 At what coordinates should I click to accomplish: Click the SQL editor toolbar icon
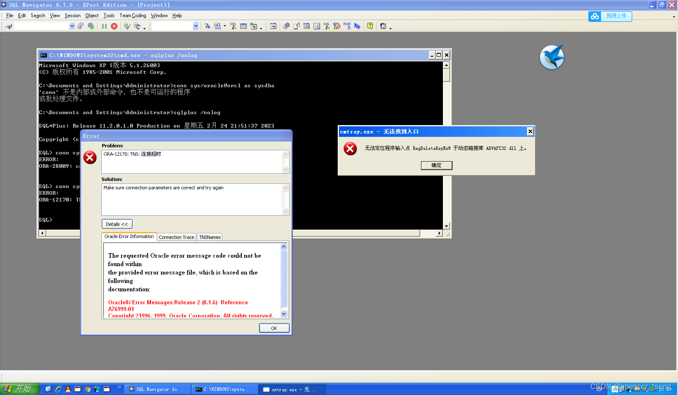coord(233,26)
